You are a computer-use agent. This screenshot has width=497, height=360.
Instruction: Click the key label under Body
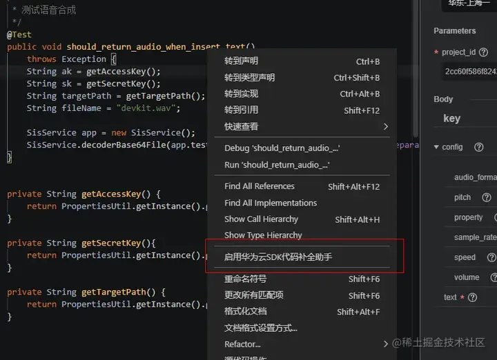tap(451, 119)
